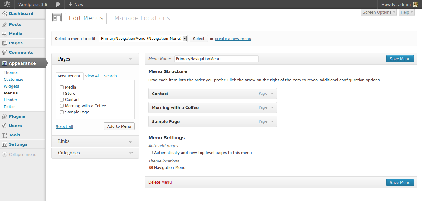Click the plus icon beside New

[x=70, y=4]
